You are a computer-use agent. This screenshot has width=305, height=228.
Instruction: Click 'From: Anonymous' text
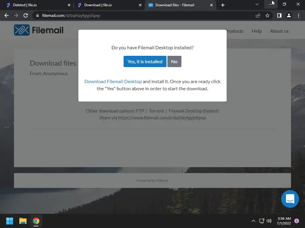pos(49,74)
